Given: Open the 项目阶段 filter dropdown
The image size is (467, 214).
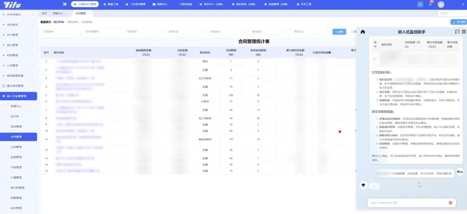Looking at the screenshot, I should [186, 32].
